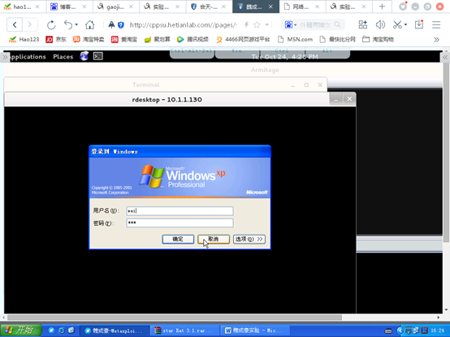Click the scissors screenshot tool
The image size is (450, 337).
click(x=397, y=25)
